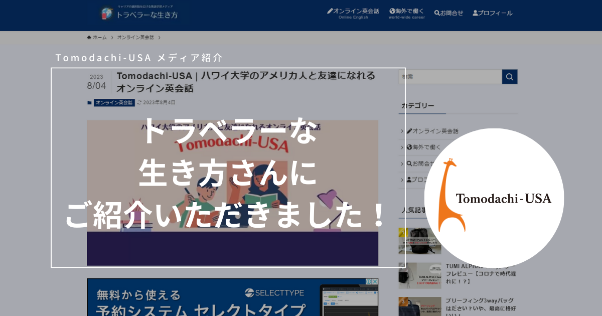Image resolution: width=602 pixels, height=316 pixels.
Task: Open the 海外で働く navigation menu item
Action: pyautogui.click(x=406, y=13)
